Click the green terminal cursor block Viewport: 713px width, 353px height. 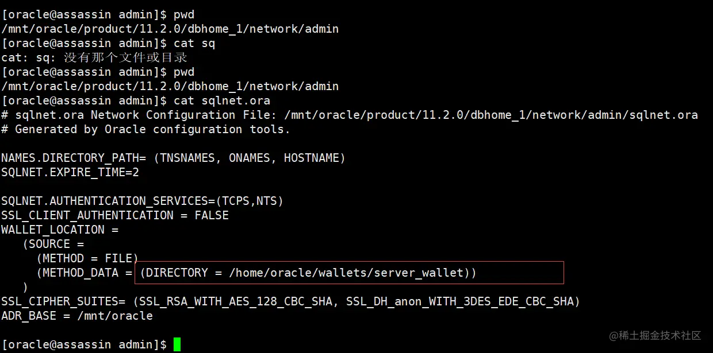[177, 344]
